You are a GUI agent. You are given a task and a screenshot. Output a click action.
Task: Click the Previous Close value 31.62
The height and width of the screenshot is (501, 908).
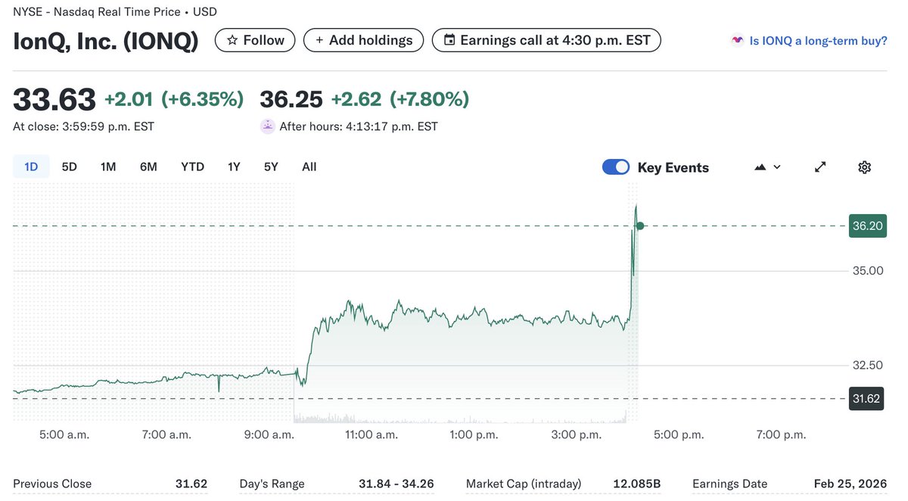coord(191,484)
